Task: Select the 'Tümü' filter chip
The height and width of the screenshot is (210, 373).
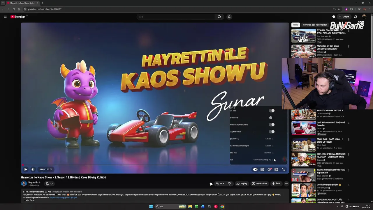Action: [x=295, y=25]
